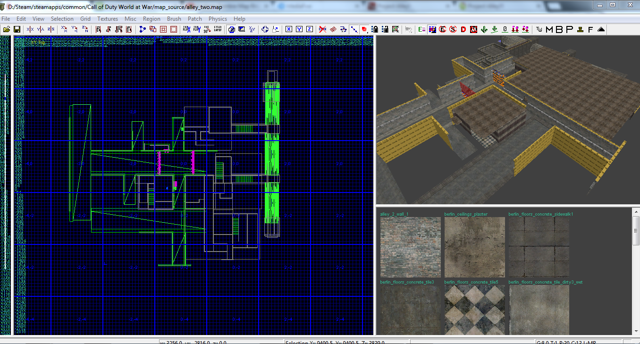The width and height of the screenshot is (640, 344).
Task: Click the large B toolbar button
Action: [559, 29]
